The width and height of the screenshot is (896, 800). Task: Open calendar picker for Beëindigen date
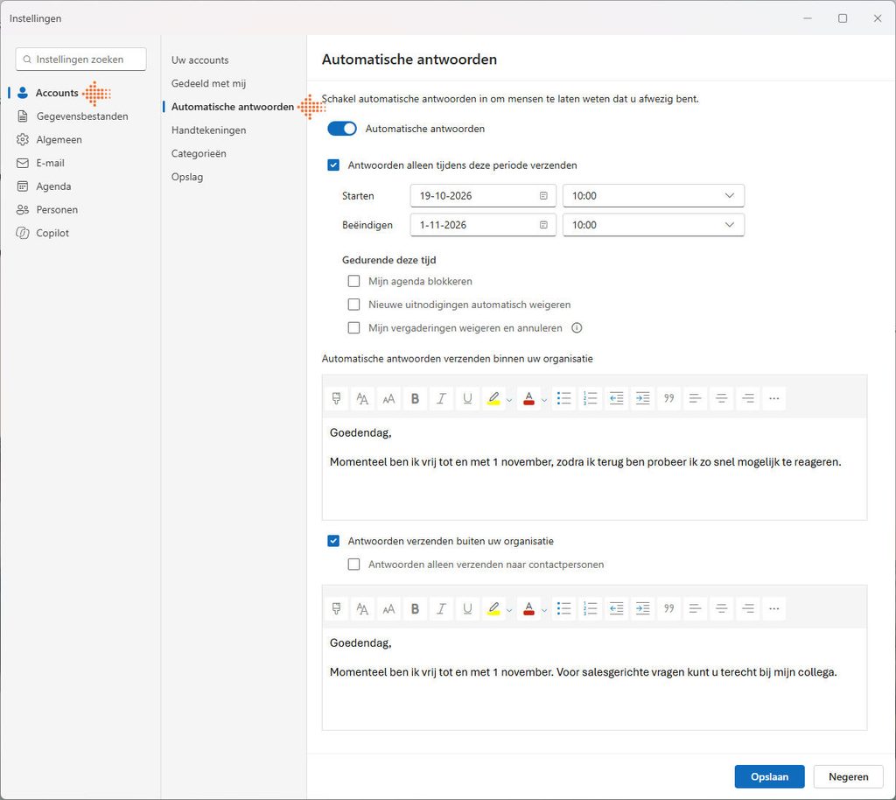coord(543,225)
